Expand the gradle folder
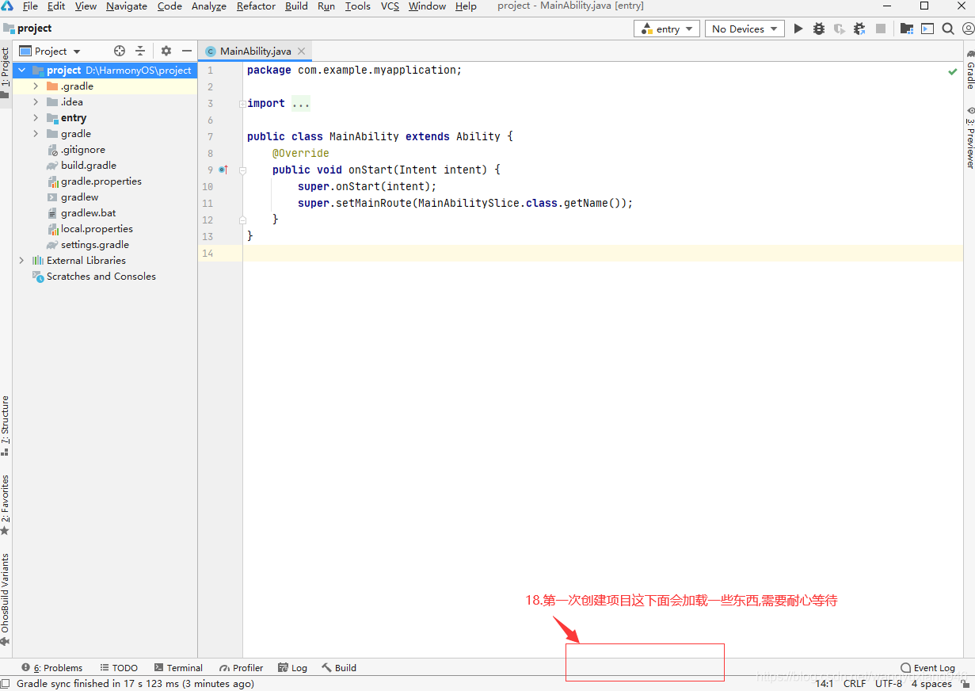 pyautogui.click(x=36, y=133)
